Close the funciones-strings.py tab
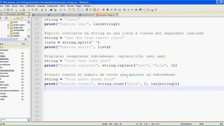The width and height of the screenshot is (224, 126). tap(117, 15)
